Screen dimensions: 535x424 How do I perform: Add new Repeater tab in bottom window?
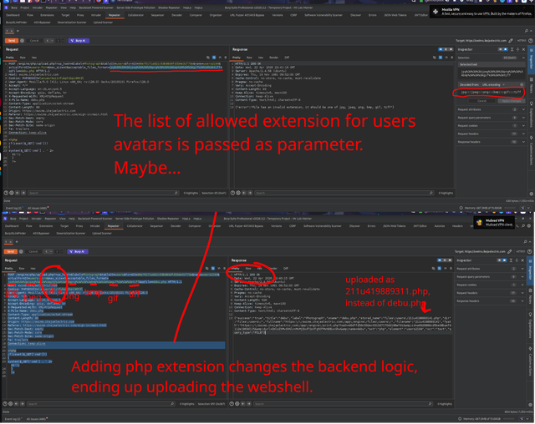[x=17, y=242]
